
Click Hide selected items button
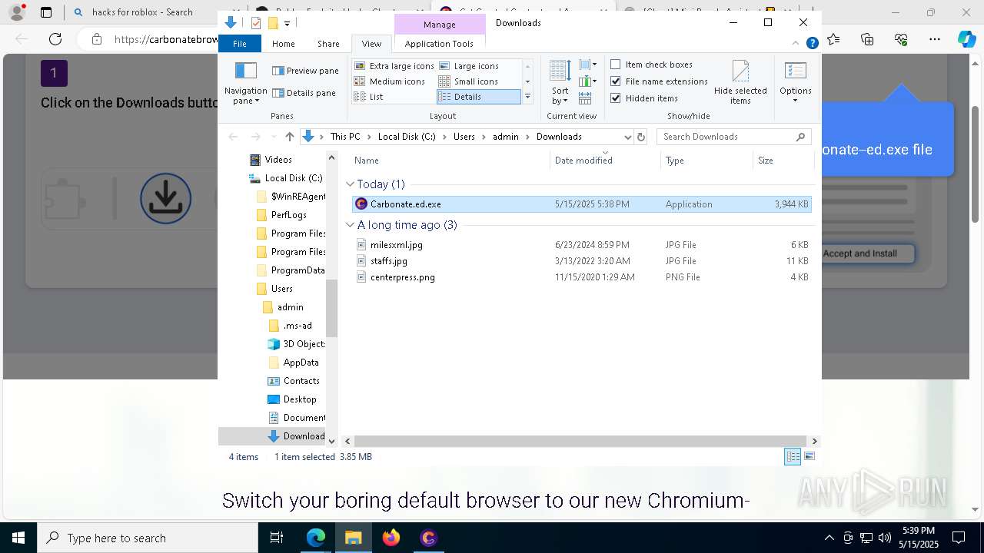pos(740,83)
